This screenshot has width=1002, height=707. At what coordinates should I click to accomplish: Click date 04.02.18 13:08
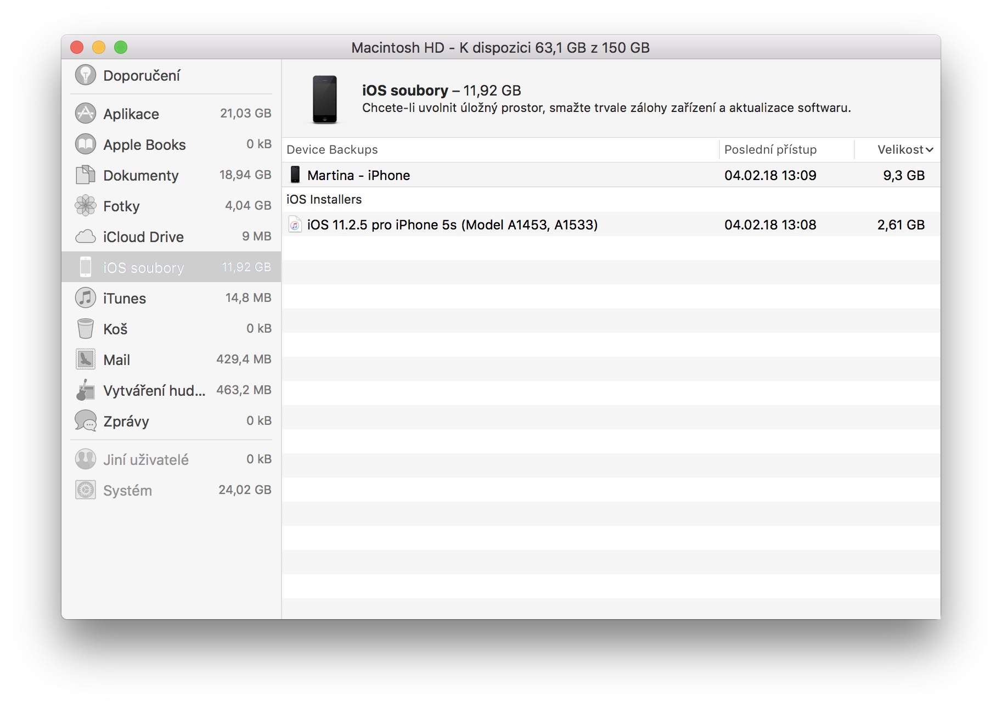[770, 225]
